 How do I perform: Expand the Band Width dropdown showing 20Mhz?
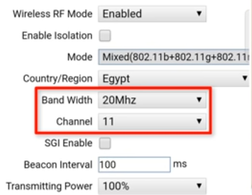152,100
